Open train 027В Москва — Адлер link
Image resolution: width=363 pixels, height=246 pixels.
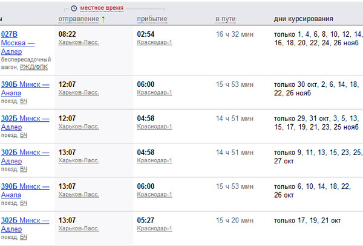click(18, 43)
